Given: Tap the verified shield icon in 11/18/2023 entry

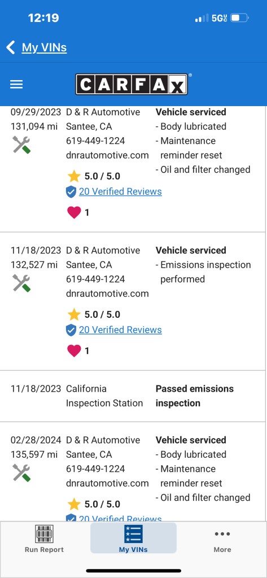Looking at the screenshot, I should pyautogui.click(x=71, y=330).
